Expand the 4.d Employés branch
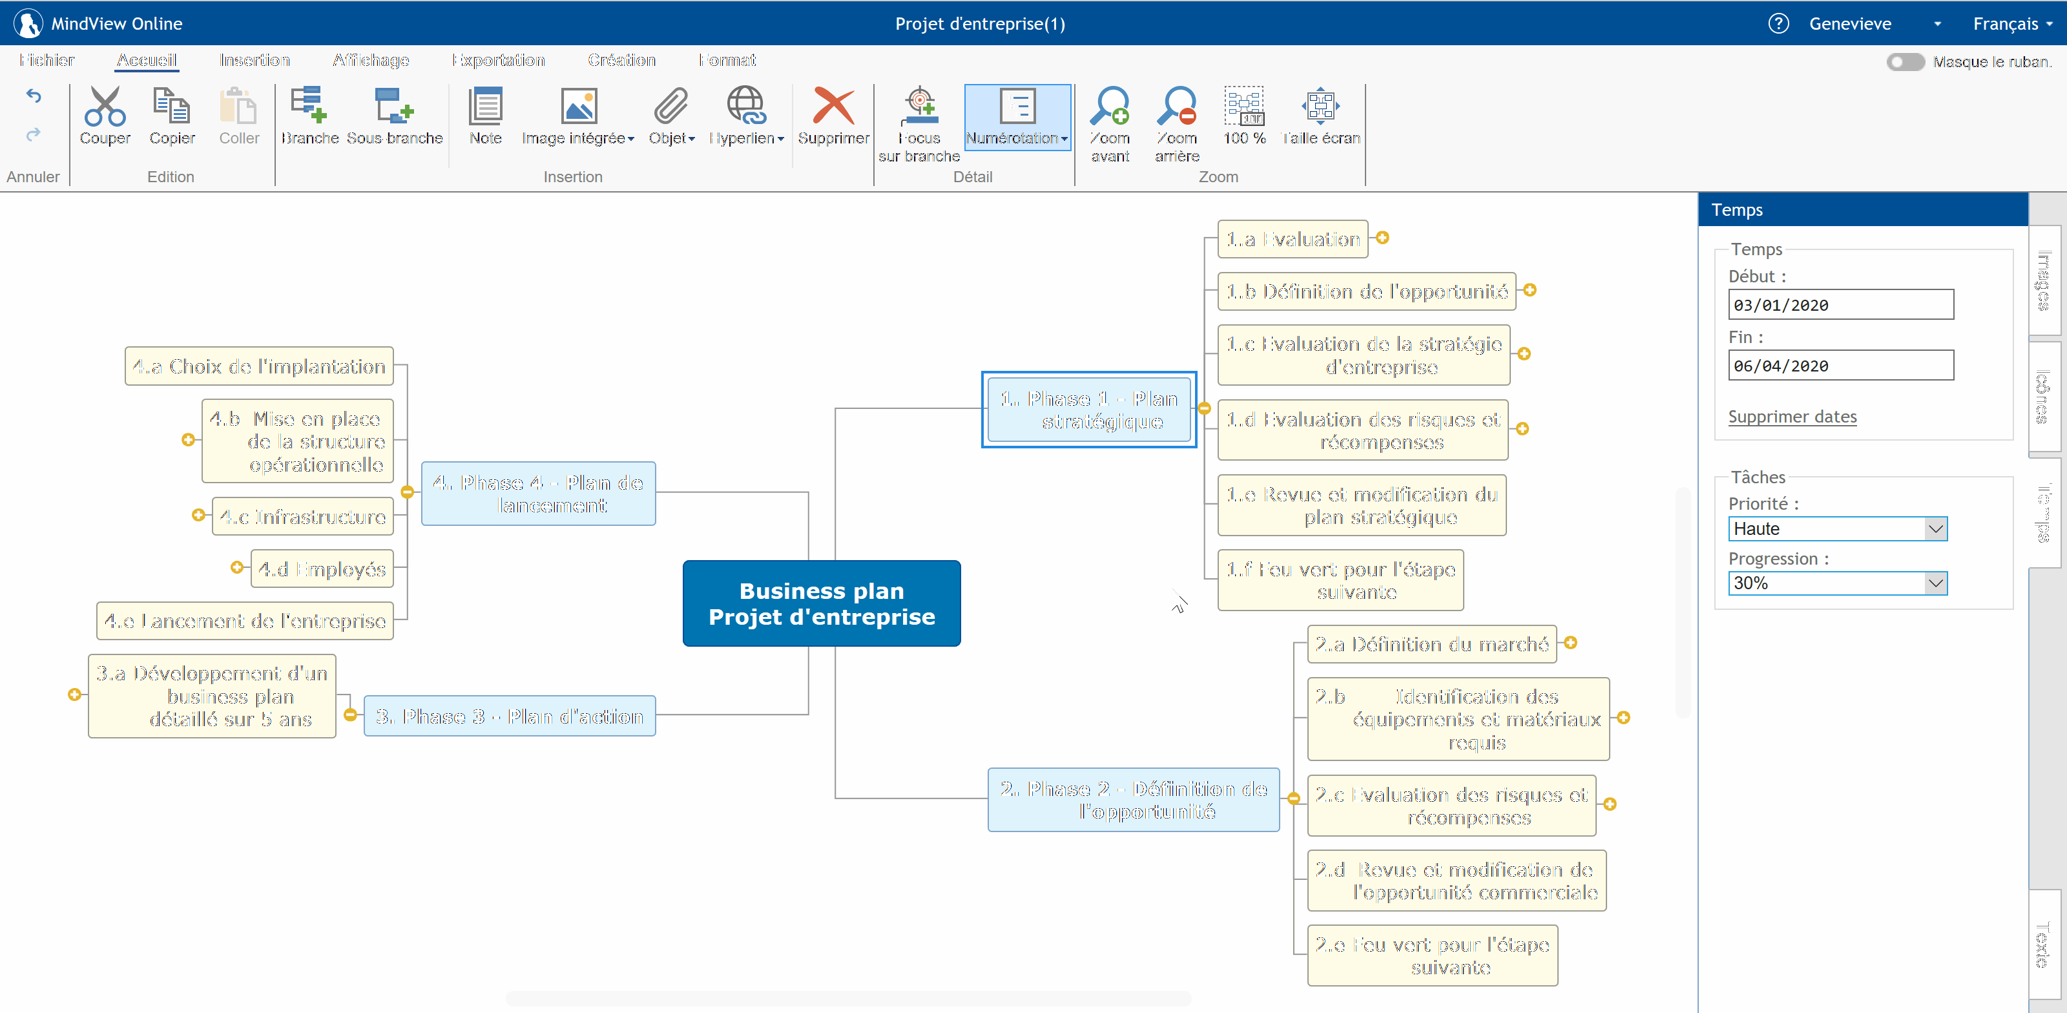Image resolution: width=2067 pixels, height=1013 pixels. pyautogui.click(x=236, y=567)
